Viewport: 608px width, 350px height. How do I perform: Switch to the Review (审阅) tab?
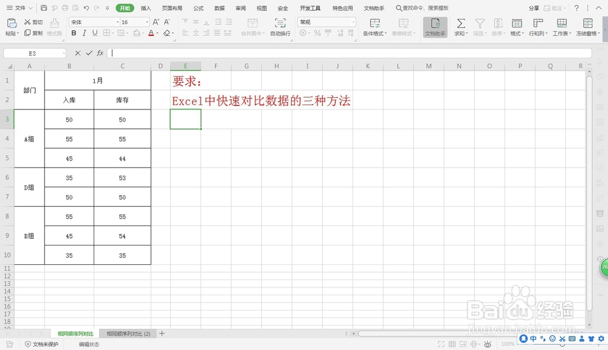click(240, 8)
